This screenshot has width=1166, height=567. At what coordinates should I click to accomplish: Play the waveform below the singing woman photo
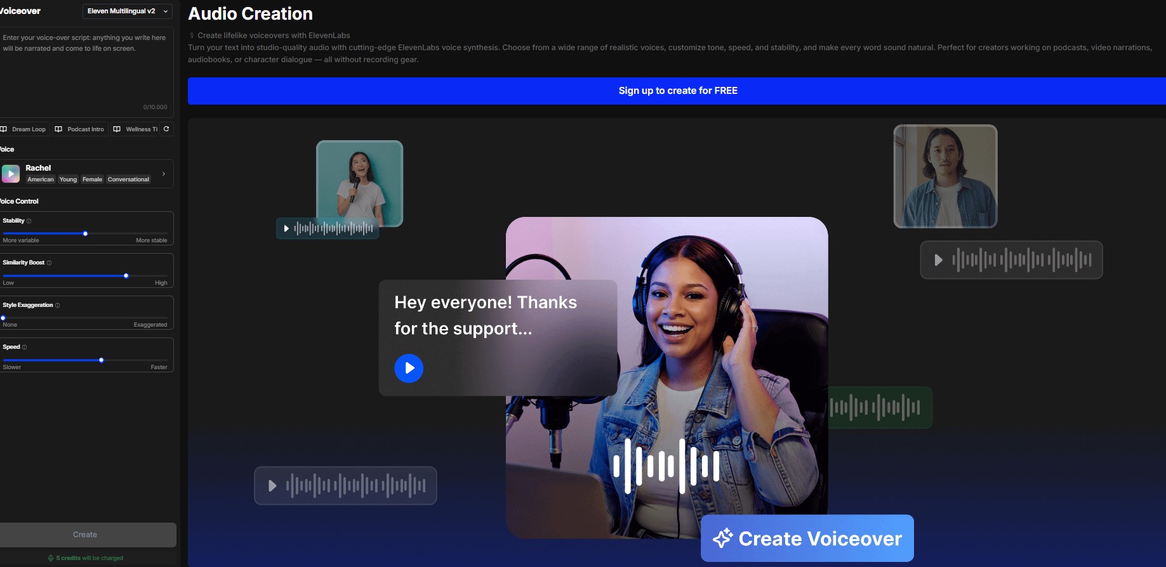click(x=286, y=228)
